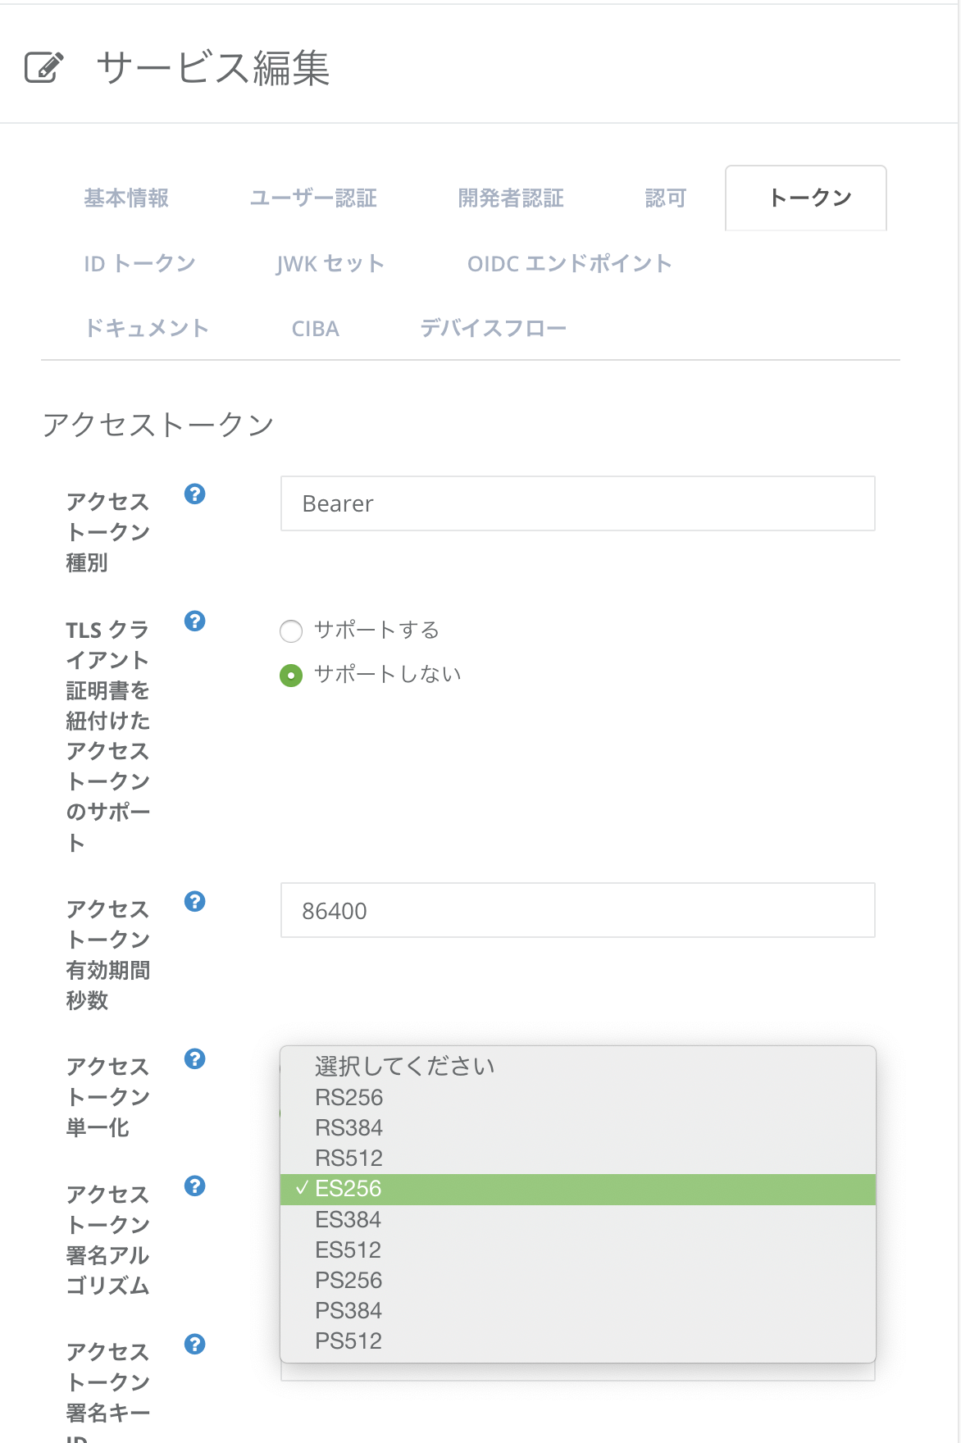The width and height of the screenshot is (961, 1443).
Task: Select the サポートしない radio button
Action: click(x=291, y=676)
